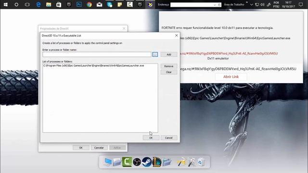Focus the process or folder name field
The image size is (308, 173).
[x=97, y=54]
